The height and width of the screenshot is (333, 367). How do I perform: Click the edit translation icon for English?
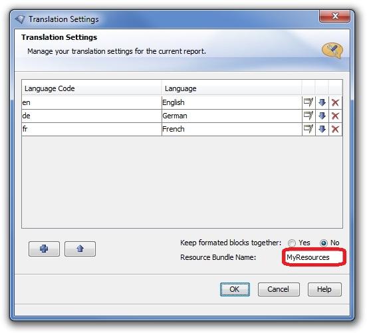tap(308, 102)
